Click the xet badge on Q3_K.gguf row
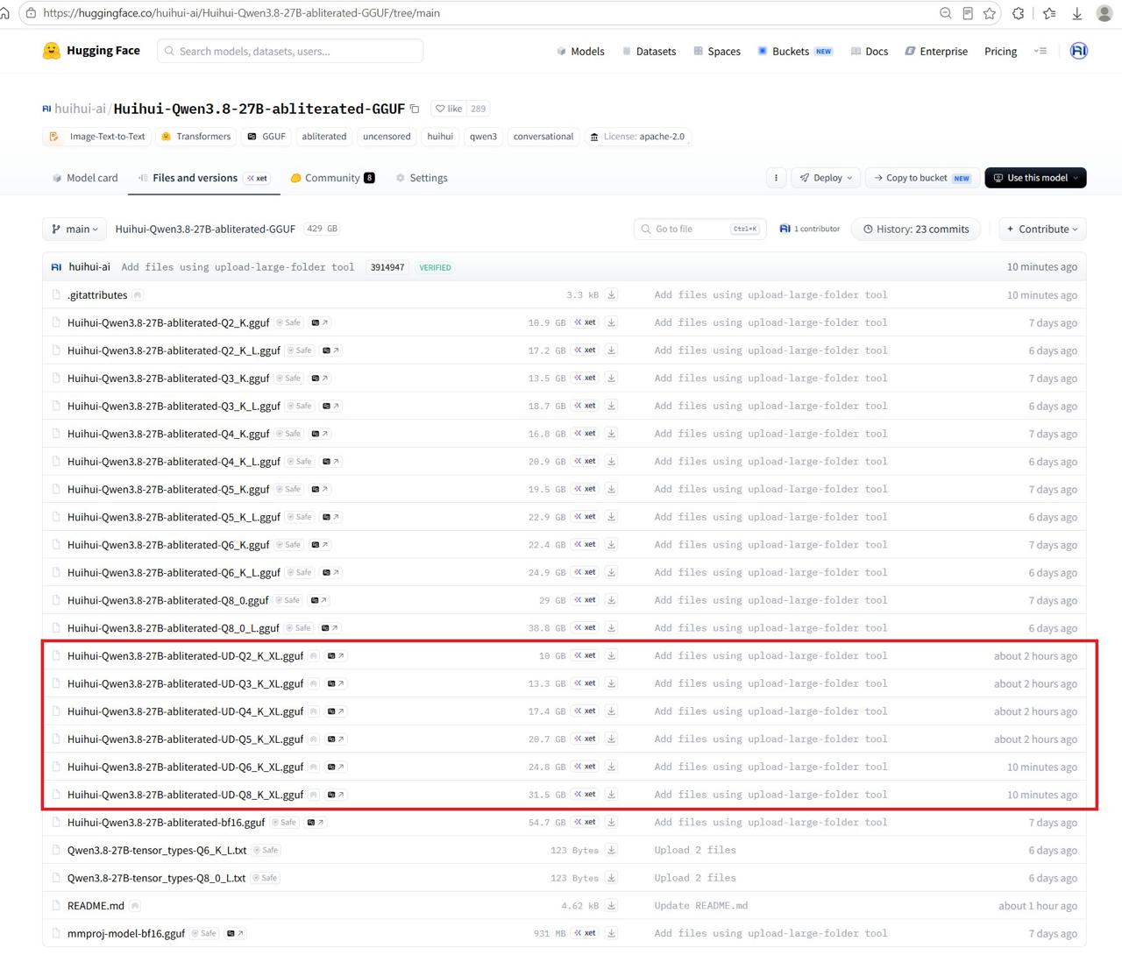Image resolution: width=1122 pixels, height=962 pixels. pyautogui.click(x=586, y=378)
